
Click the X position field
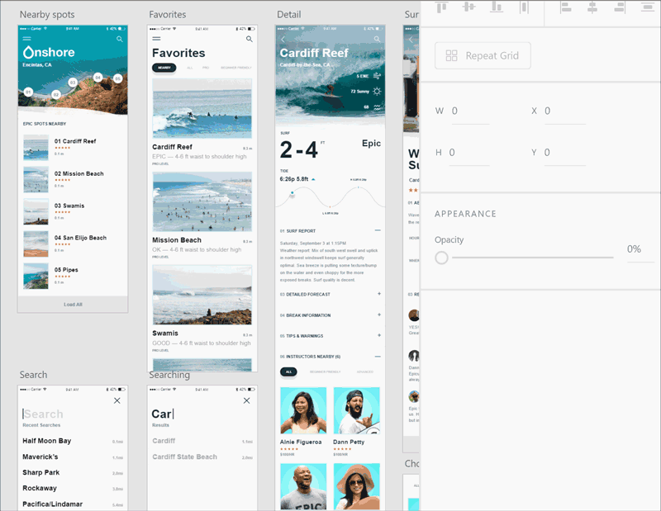564,111
